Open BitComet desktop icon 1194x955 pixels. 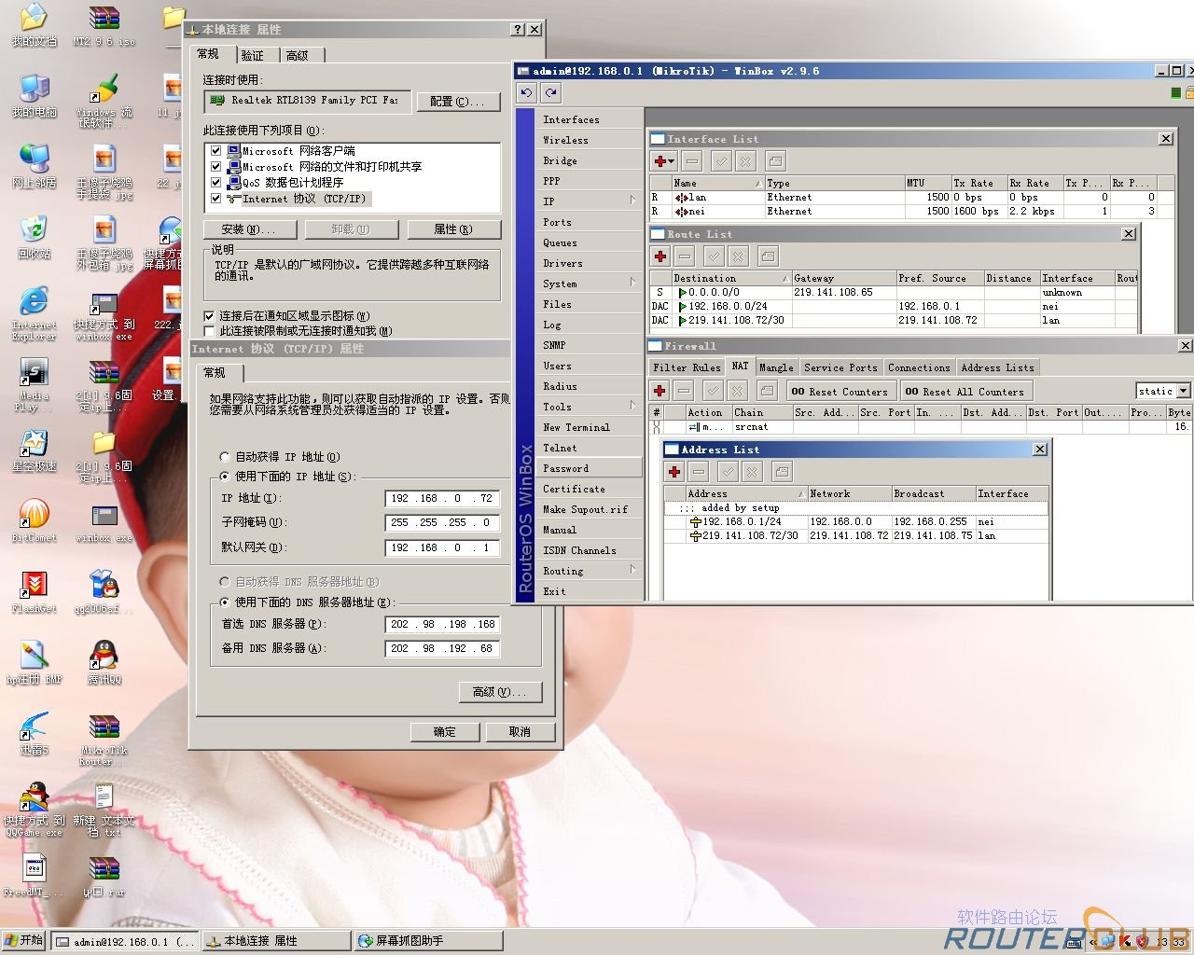[35, 520]
